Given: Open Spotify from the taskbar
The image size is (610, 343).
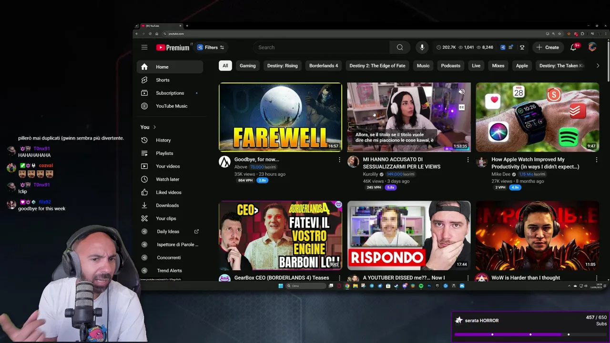Looking at the screenshot, I should click(421, 286).
